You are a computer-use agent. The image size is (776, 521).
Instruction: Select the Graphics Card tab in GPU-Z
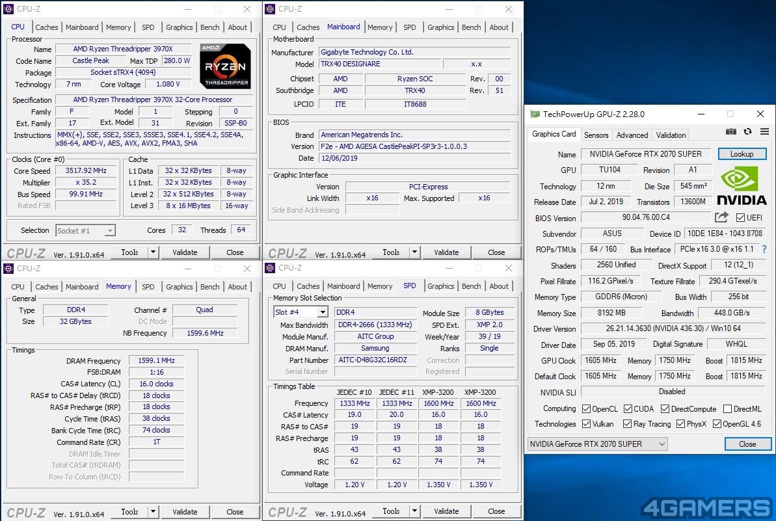point(554,134)
